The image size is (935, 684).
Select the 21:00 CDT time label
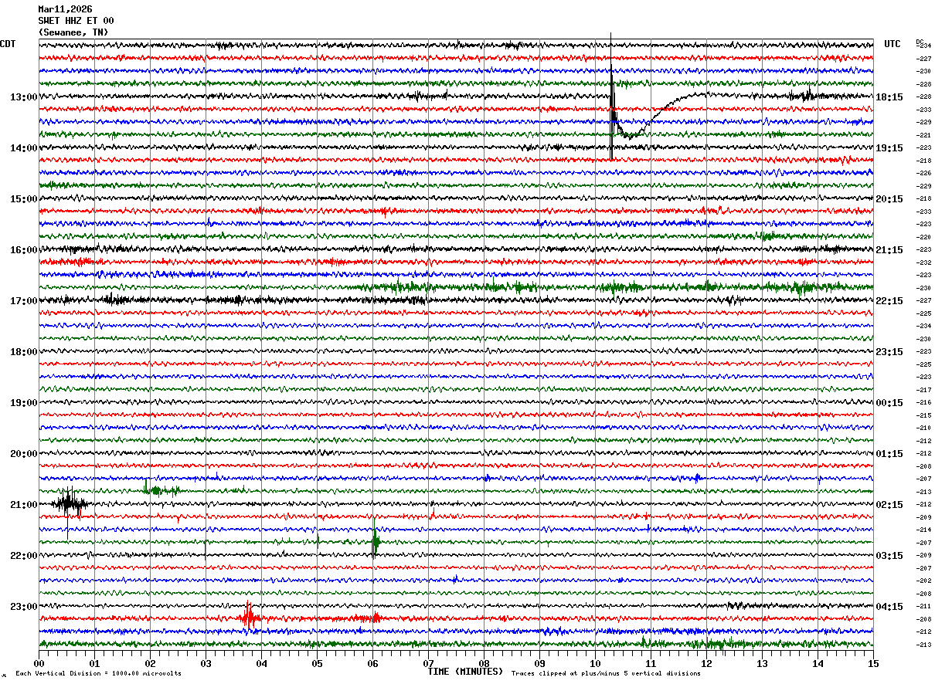(24, 505)
